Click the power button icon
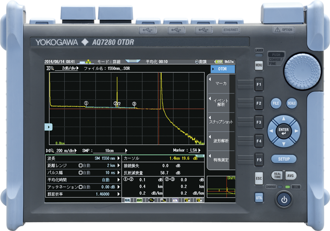 [284, 200]
